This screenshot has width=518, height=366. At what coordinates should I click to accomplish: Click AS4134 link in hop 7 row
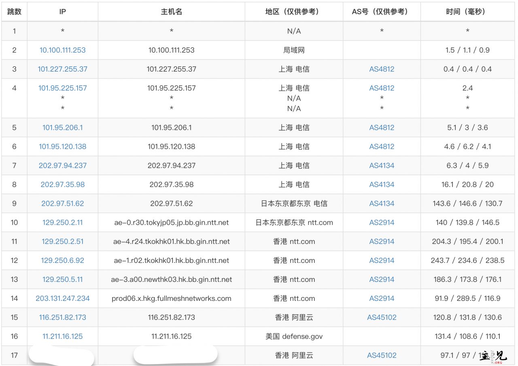pyautogui.click(x=382, y=165)
